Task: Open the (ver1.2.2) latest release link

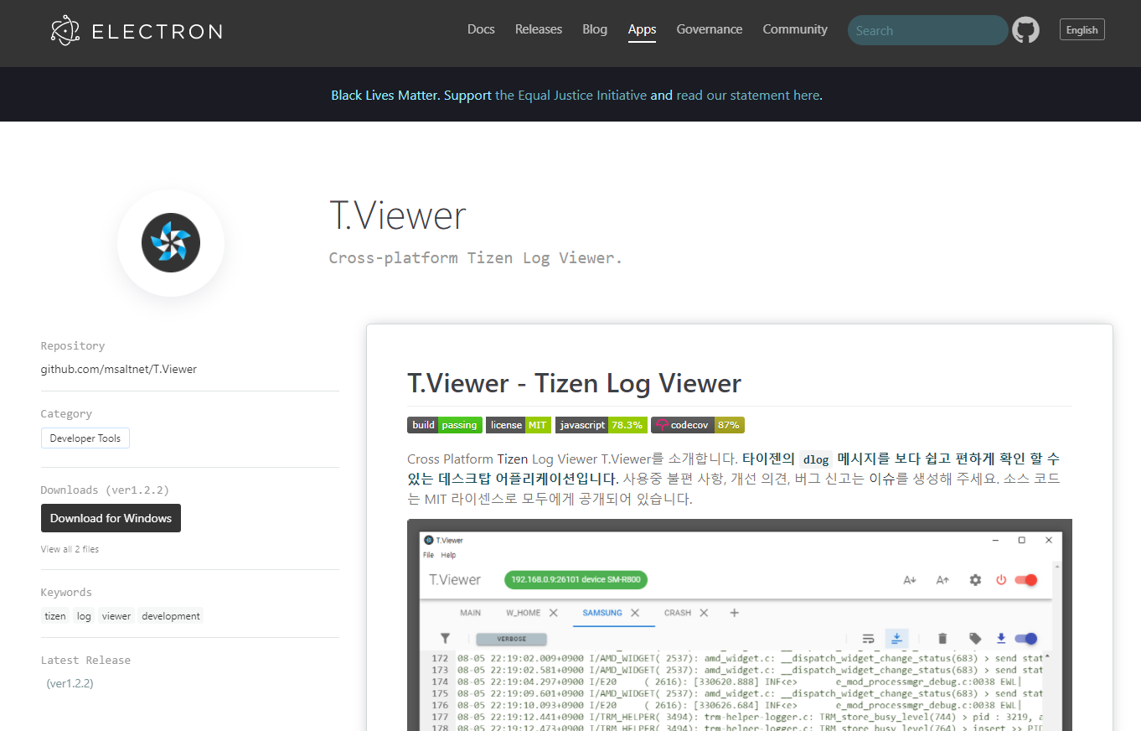Action: [70, 683]
